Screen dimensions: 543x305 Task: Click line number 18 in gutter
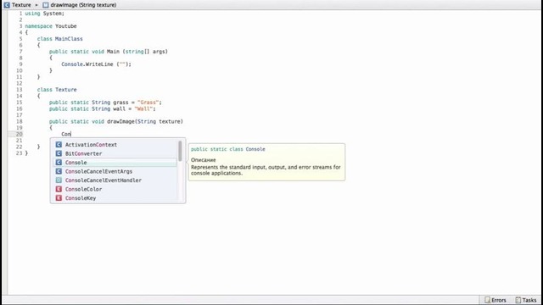point(19,122)
